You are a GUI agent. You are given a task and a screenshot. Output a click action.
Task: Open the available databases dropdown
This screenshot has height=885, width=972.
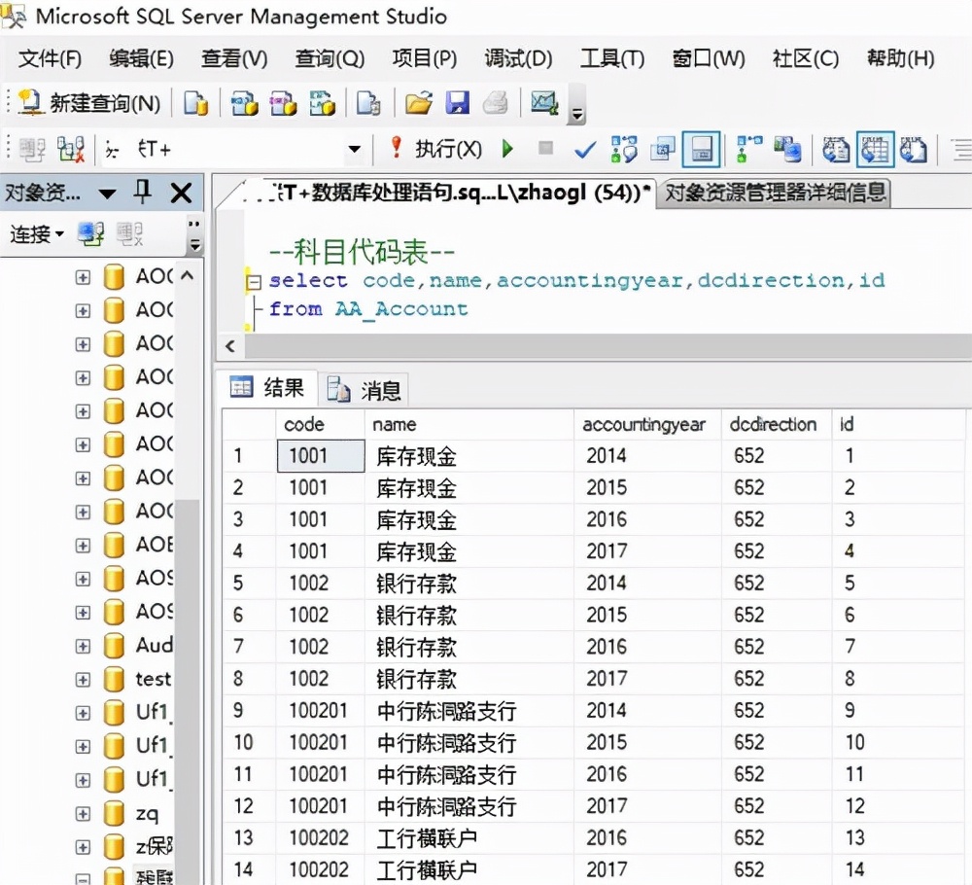(356, 149)
